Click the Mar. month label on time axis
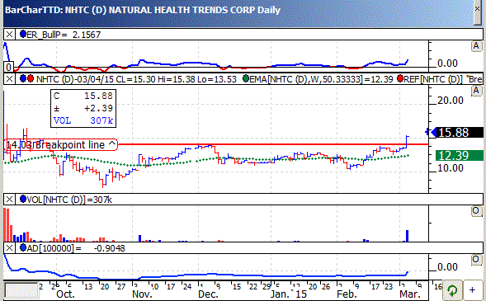The height and width of the screenshot is (301, 486). (x=410, y=294)
